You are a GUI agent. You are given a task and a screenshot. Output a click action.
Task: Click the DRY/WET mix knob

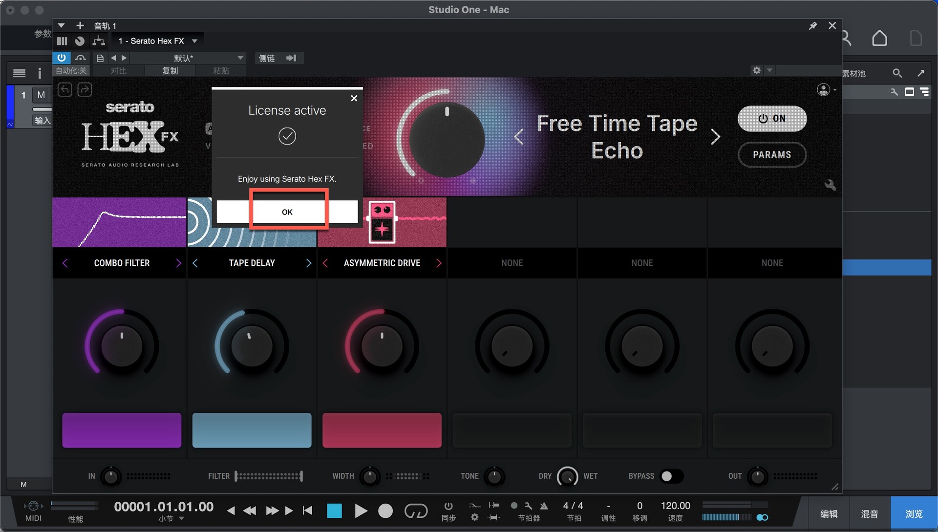567,476
